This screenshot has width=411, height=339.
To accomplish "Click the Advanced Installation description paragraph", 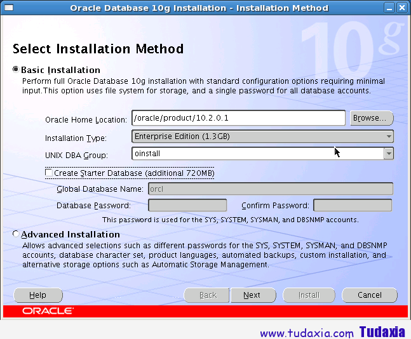I will tap(205, 255).
